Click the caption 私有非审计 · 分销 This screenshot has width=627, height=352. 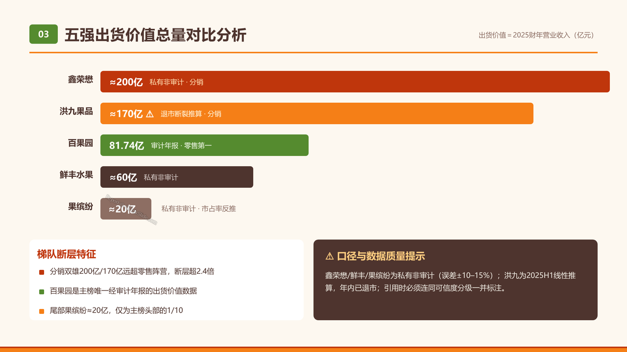[x=176, y=82]
